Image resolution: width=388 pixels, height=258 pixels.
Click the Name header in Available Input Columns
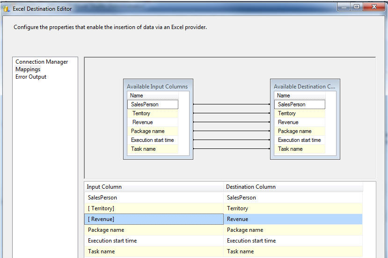[x=137, y=96]
